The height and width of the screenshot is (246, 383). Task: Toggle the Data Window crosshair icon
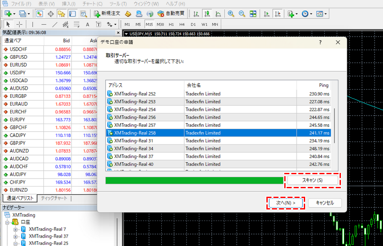point(51,14)
